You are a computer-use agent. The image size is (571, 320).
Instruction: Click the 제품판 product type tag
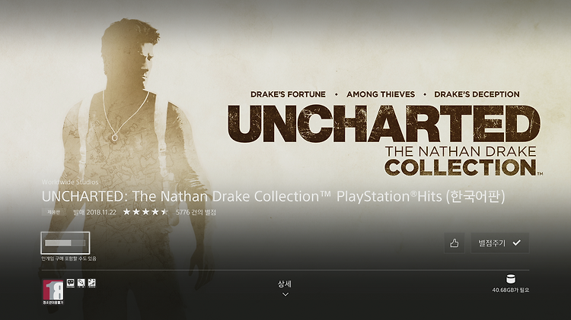tap(53, 212)
